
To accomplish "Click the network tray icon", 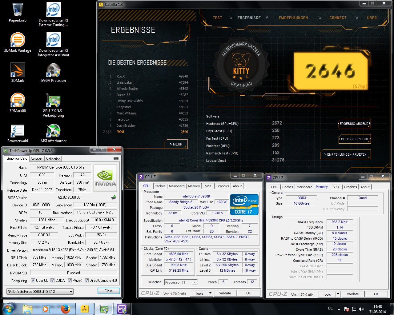I will coord(354,309).
